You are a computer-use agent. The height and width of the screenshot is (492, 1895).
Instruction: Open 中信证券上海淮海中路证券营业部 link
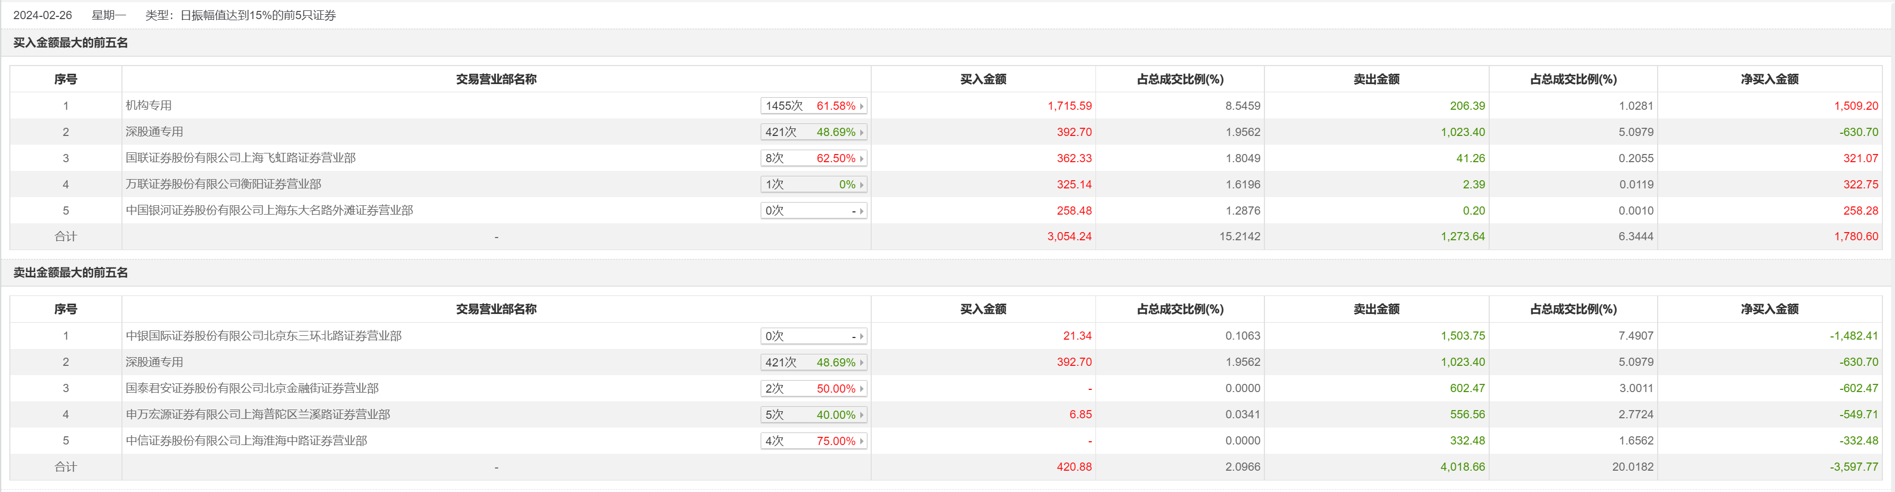click(x=247, y=441)
